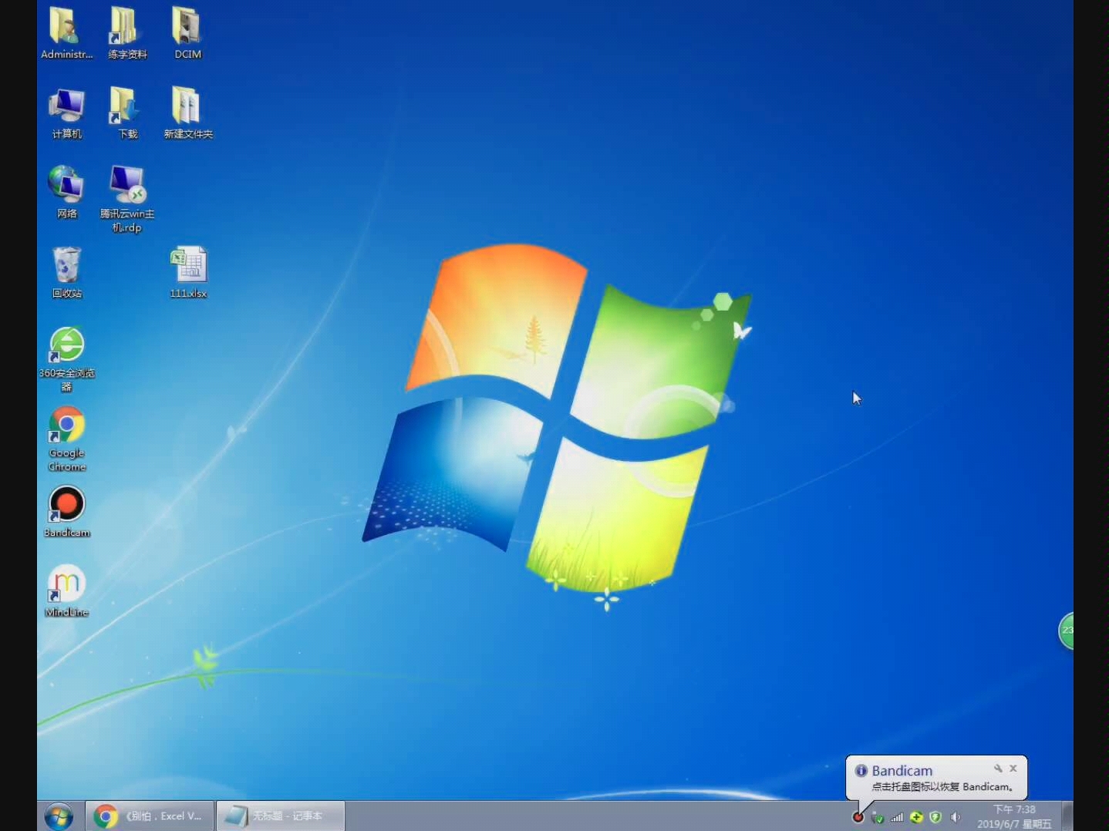Select the 计算机 desktop icon
The height and width of the screenshot is (831, 1109).
[66, 113]
